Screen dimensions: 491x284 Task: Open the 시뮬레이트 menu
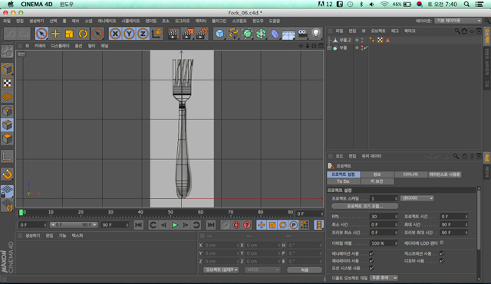click(130, 21)
